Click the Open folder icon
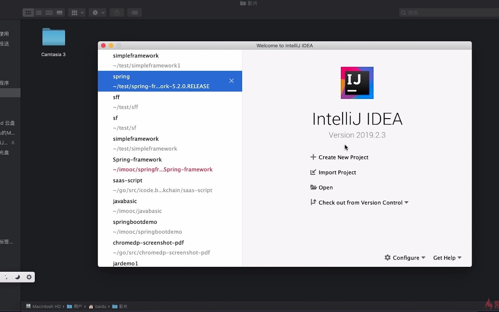This screenshot has height=312, width=499. point(313,187)
